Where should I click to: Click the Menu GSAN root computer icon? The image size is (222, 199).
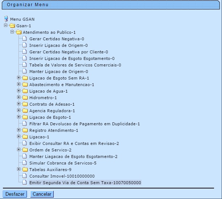(x=6, y=19)
